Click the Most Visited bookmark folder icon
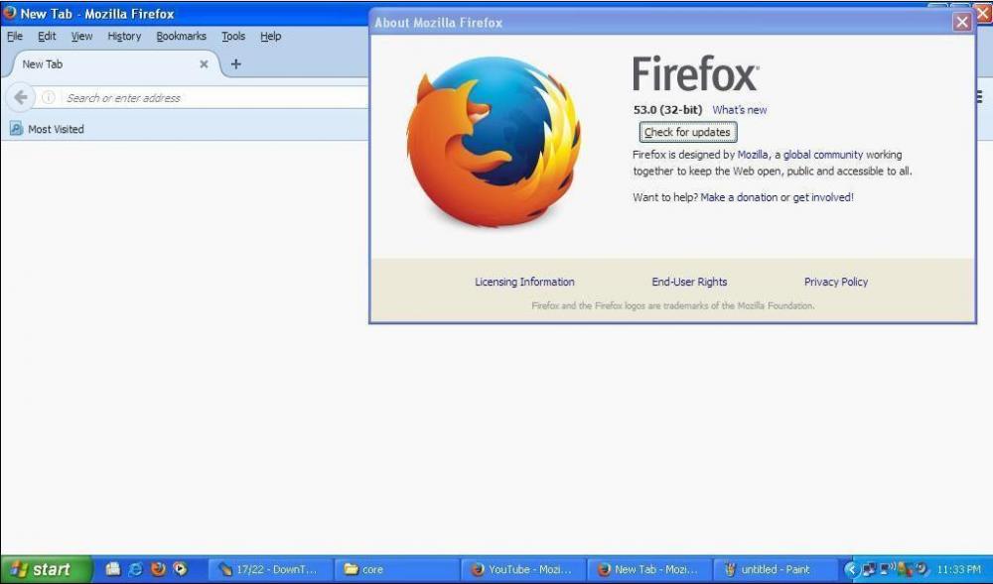993x584 pixels. tap(16, 129)
